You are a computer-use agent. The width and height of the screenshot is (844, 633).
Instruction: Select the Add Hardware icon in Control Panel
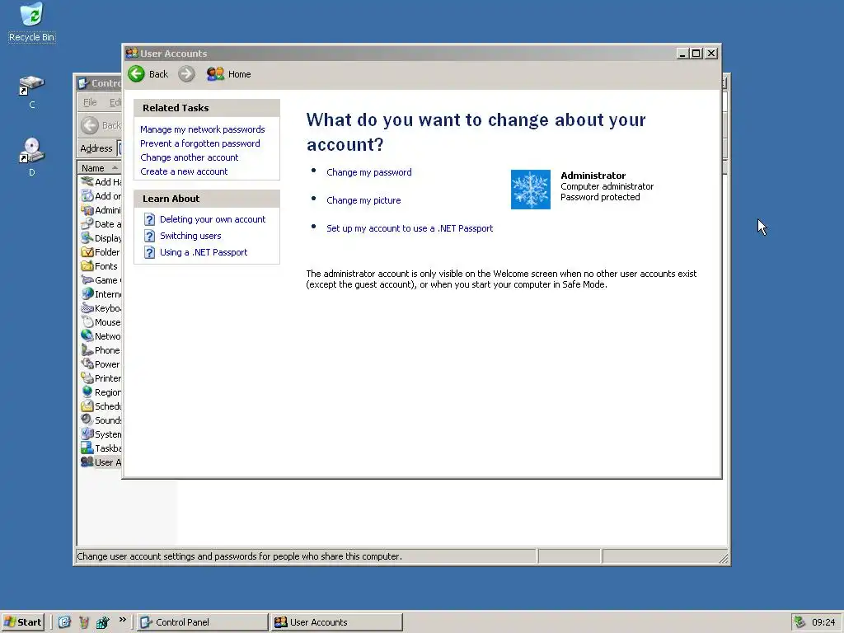tap(87, 182)
